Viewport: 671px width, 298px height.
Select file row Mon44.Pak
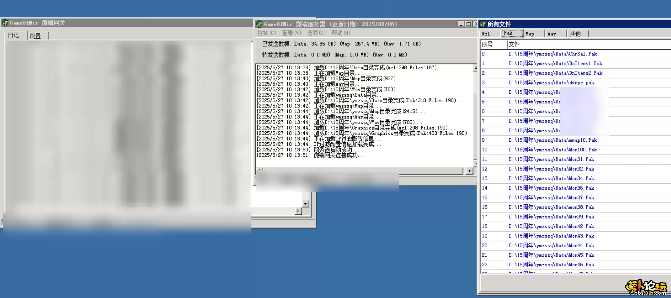576,245
